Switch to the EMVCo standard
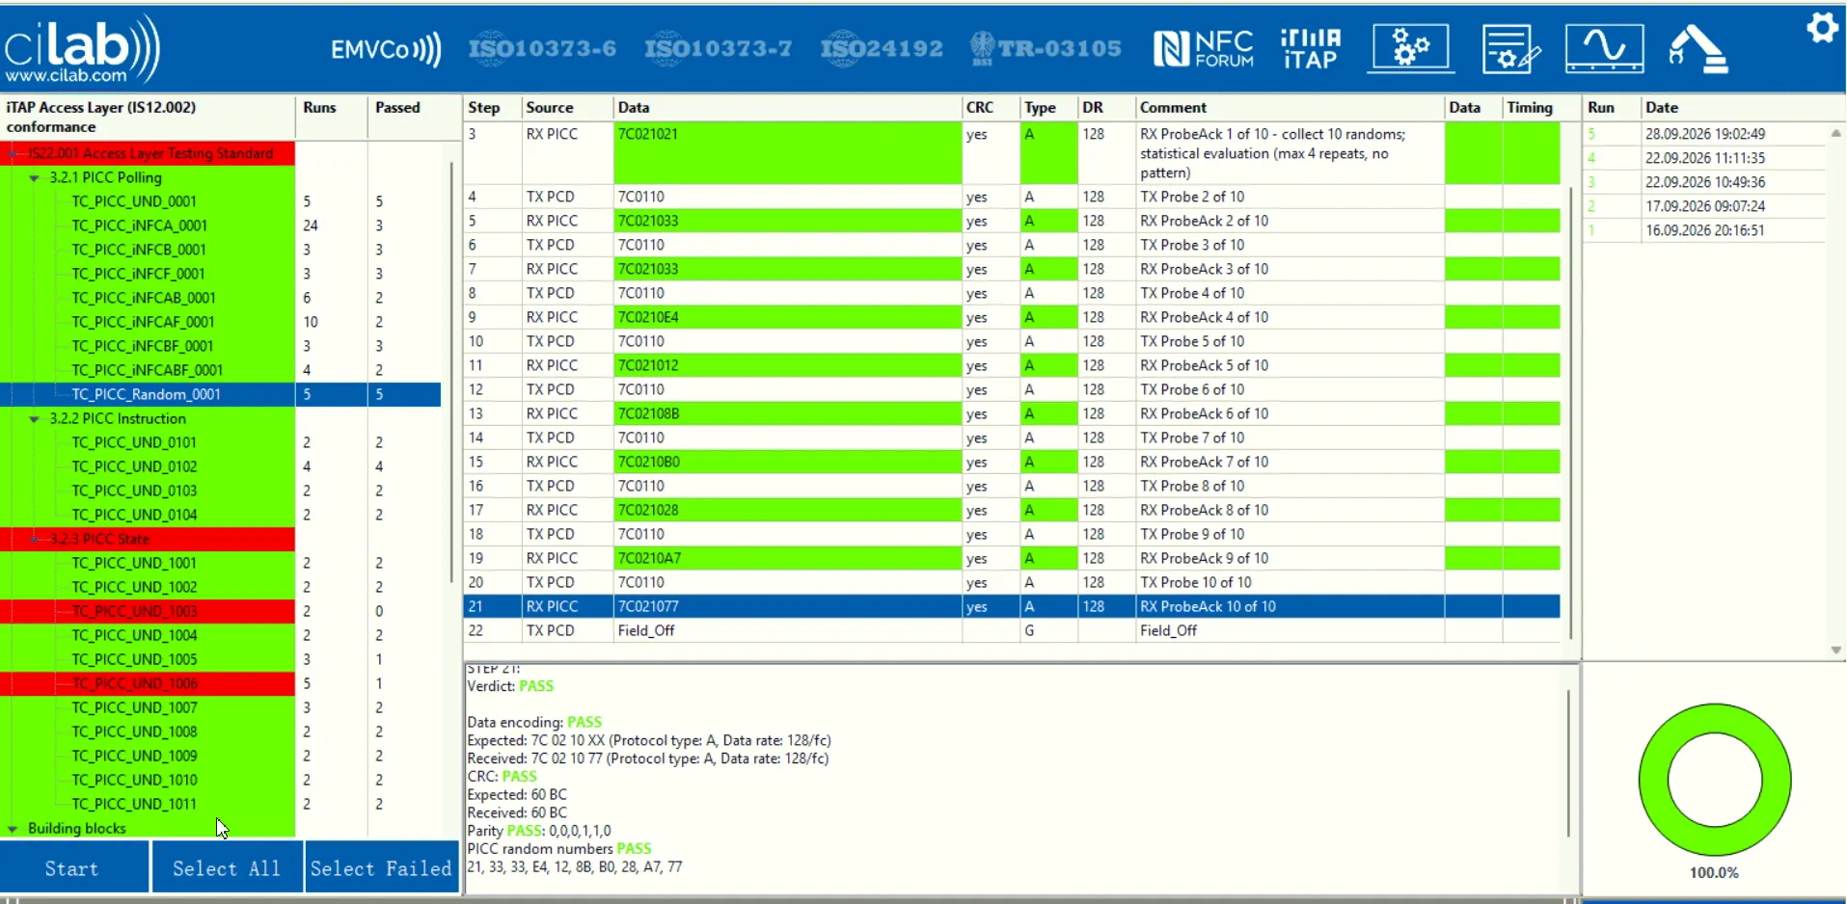Image resolution: width=1847 pixels, height=904 pixels. (386, 49)
